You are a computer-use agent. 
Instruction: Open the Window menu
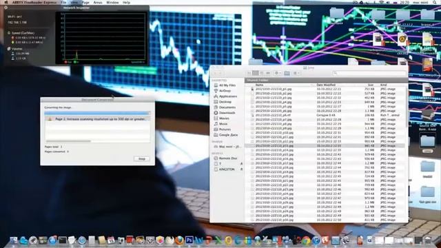click(112, 2)
